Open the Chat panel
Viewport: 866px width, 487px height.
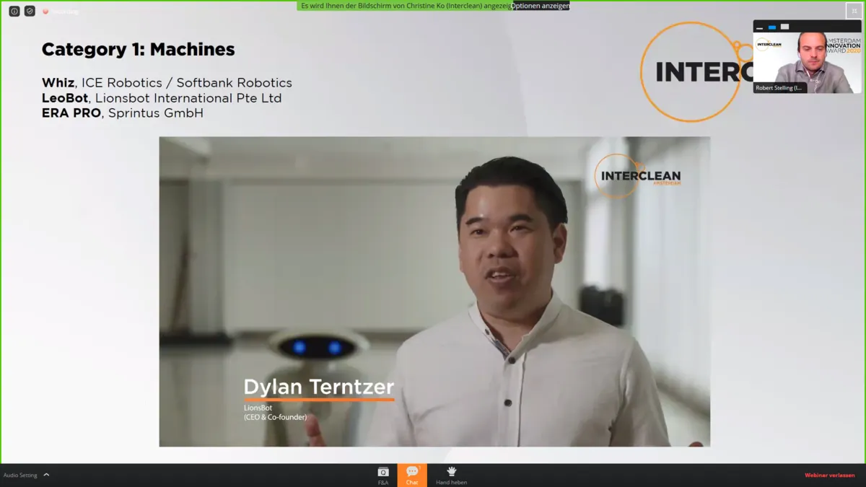click(x=412, y=475)
